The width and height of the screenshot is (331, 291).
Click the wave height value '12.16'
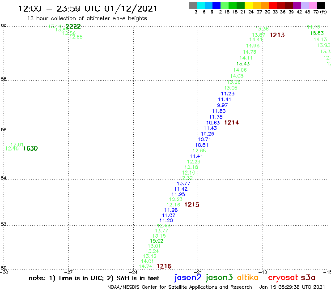pyautogui.click(x=173, y=205)
